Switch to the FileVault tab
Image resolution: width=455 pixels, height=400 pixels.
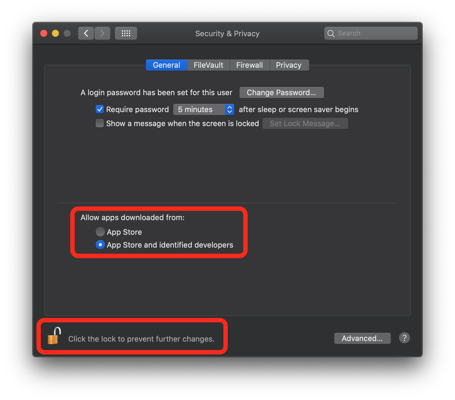[x=208, y=65]
